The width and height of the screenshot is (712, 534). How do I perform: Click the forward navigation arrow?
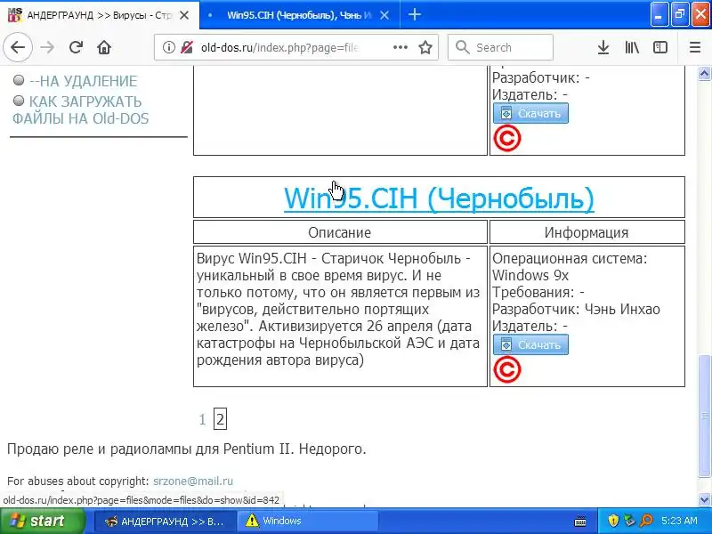coord(47,47)
